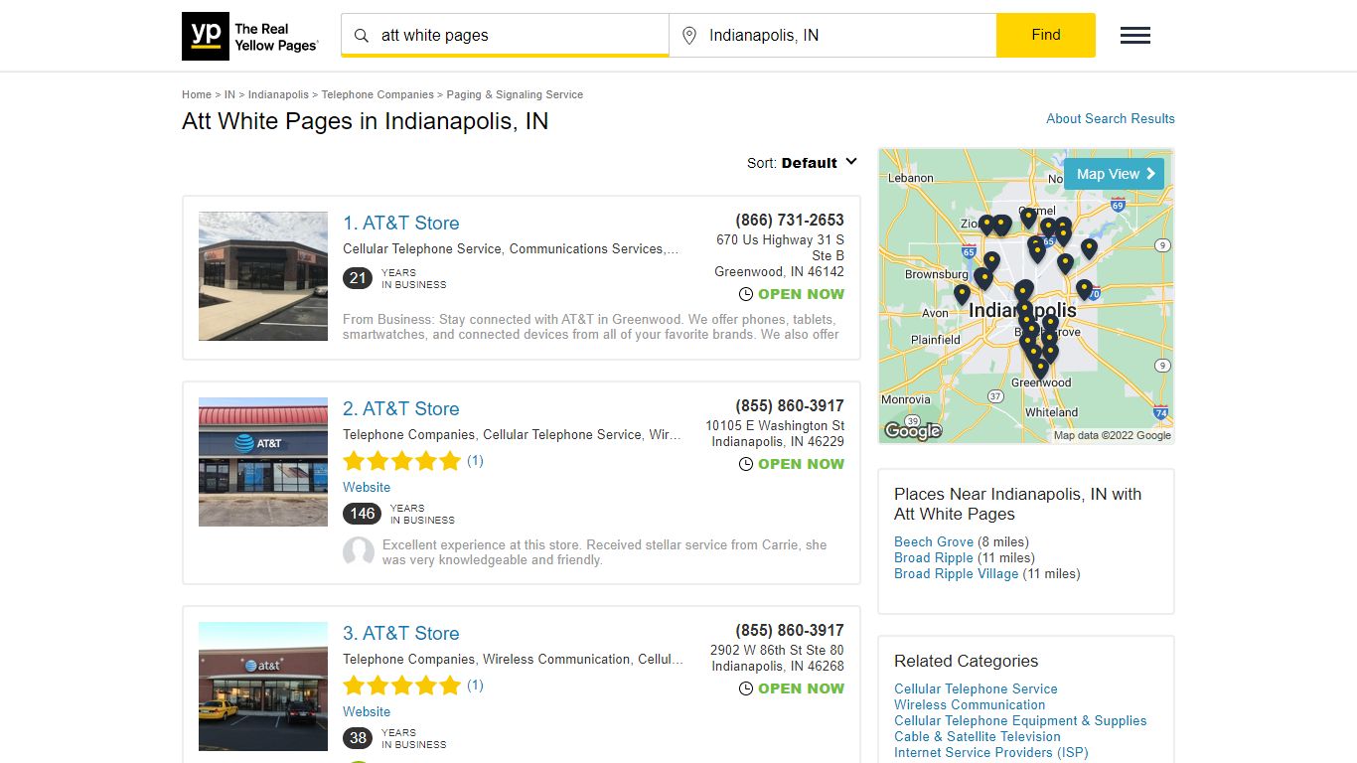Image resolution: width=1357 pixels, height=763 pixels.
Task: Click address '670 Us Highway 31 S'
Action: (781, 239)
